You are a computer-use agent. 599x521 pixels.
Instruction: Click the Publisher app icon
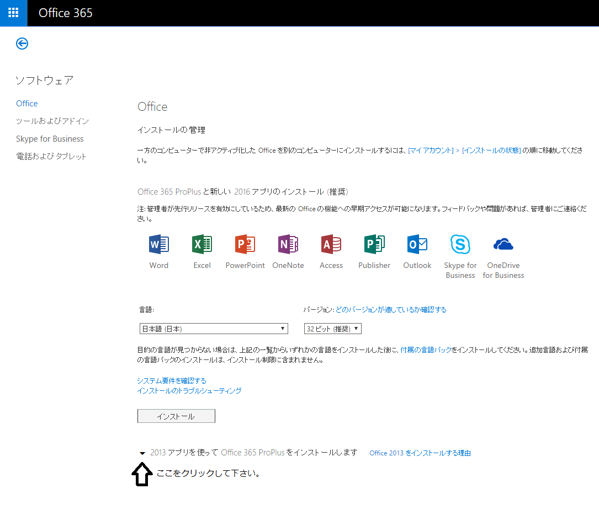click(x=374, y=244)
